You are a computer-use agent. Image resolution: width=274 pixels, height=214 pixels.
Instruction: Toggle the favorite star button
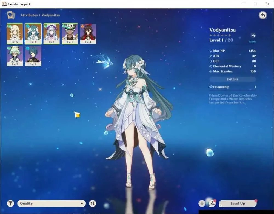pyautogui.click(x=202, y=204)
